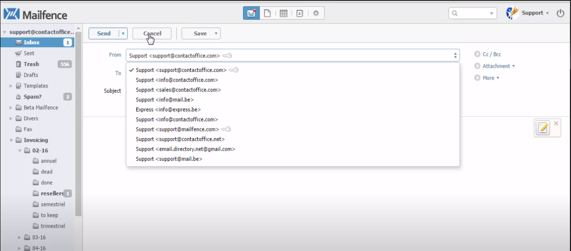This screenshot has height=251, width=571.
Task: Open the From address combo box
Action: coord(293,56)
